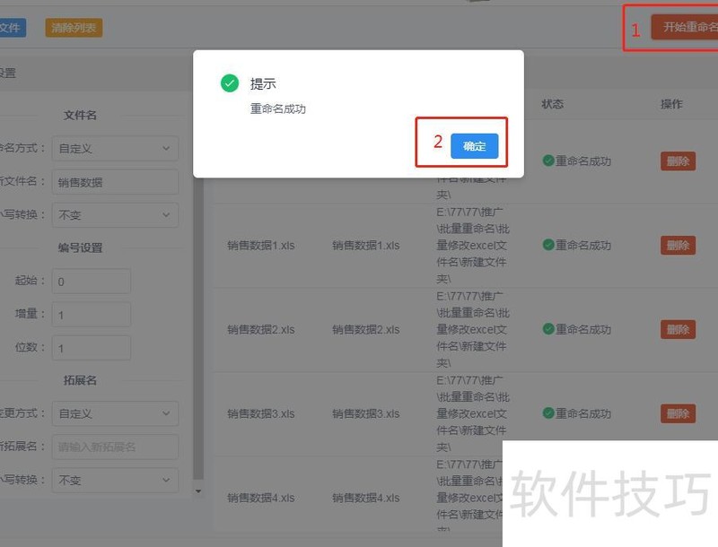This screenshot has width=718, height=547.
Task: Open the 命名方式 dropdown showing 自定义
Action: pyautogui.click(x=115, y=148)
